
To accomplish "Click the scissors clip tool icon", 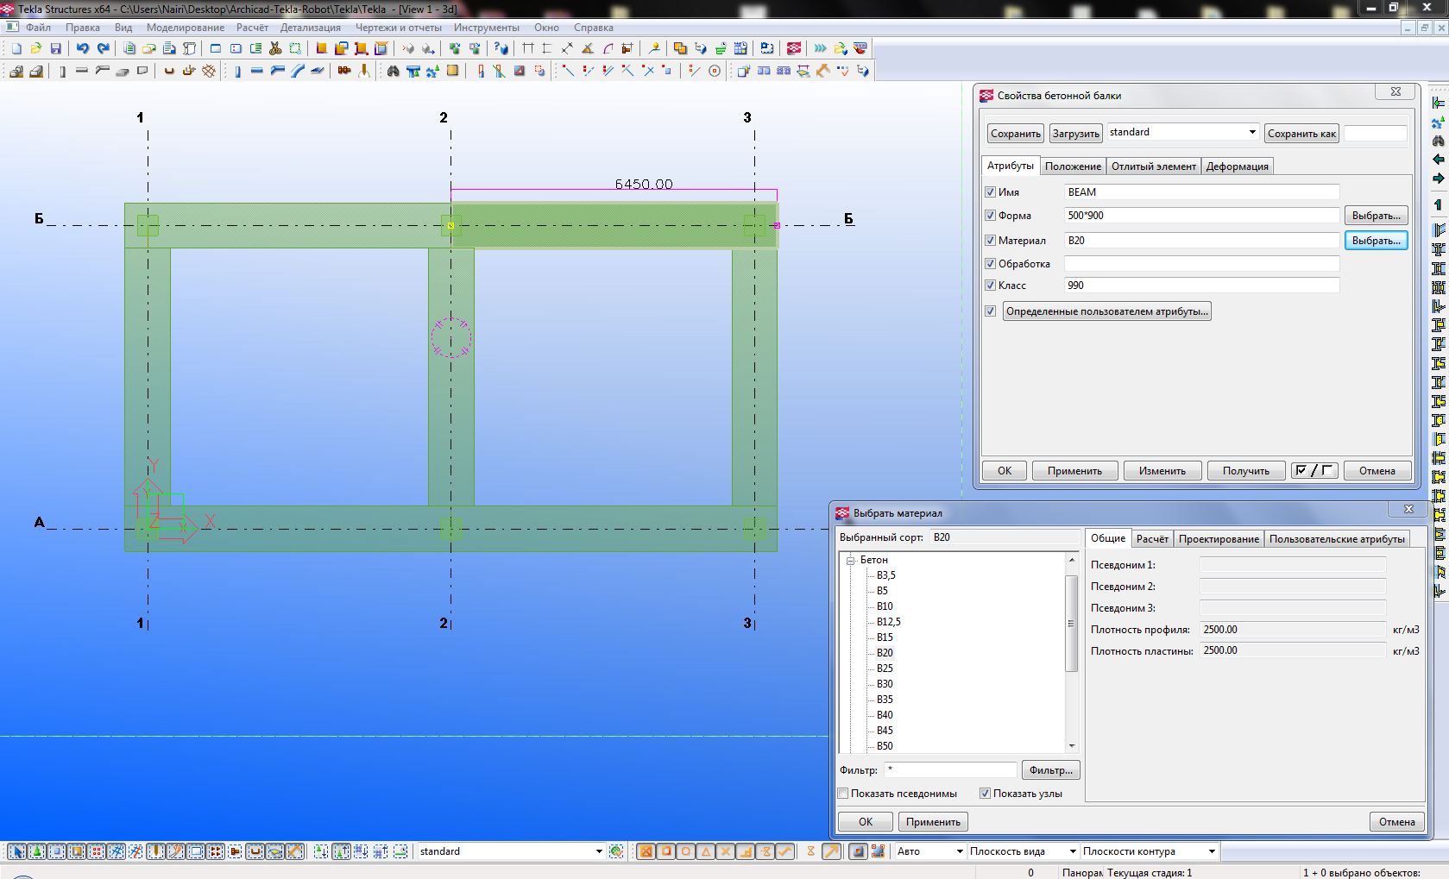I will (x=275, y=49).
